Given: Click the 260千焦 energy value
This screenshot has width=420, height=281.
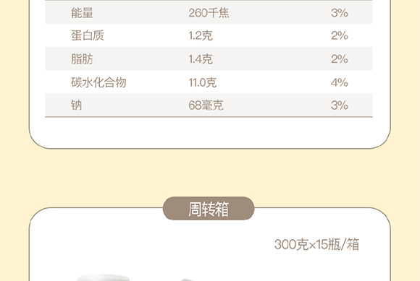Looking at the screenshot, I should tap(209, 12).
